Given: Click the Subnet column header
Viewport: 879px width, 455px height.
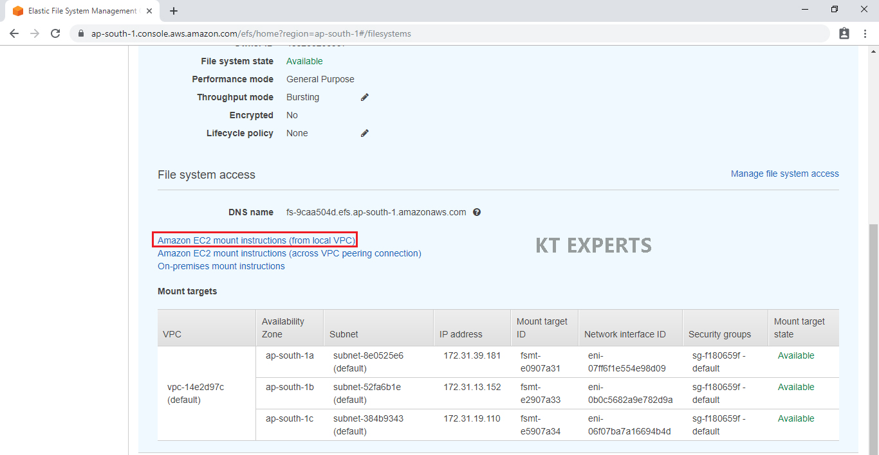Looking at the screenshot, I should click(x=378, y=328).
